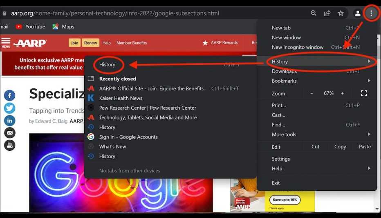Toggle fullscreen mode icon in Zoom row
381x218 pixels.
364,93
